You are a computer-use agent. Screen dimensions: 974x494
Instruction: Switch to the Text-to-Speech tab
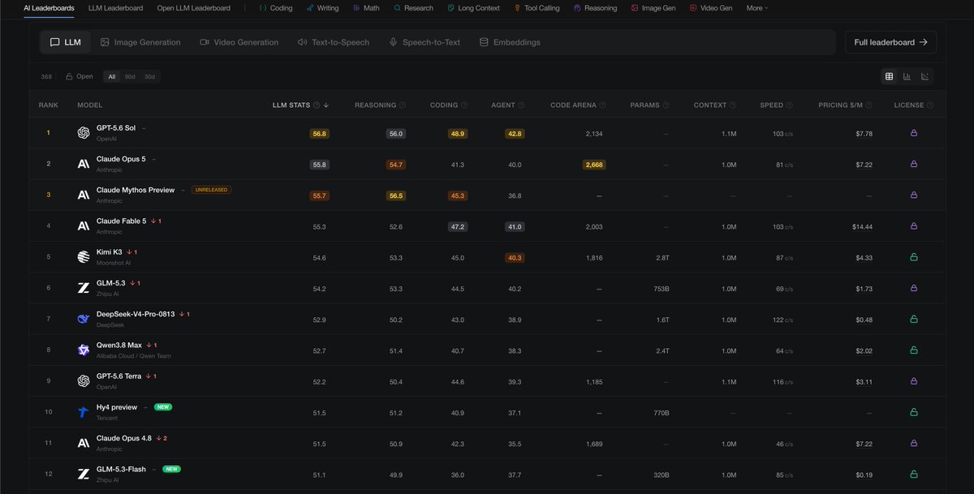334,42
